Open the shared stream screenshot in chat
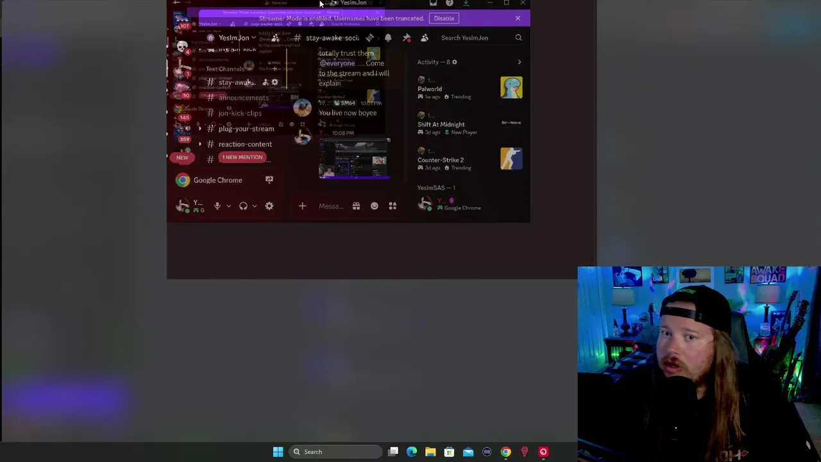Image resolution: width=821 pixels, height=462 pixels. pyautogui.click(x=354, y=158)
